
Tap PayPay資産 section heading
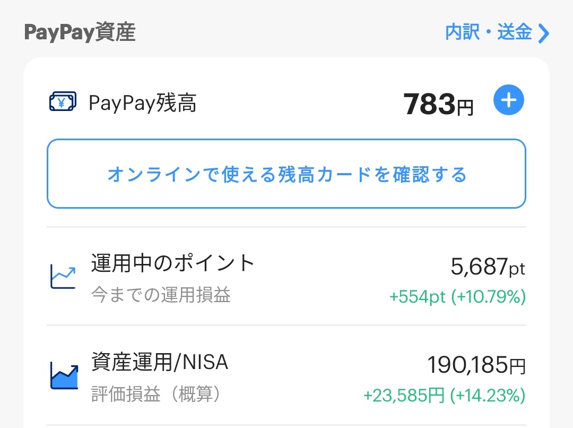coord(80,32)
